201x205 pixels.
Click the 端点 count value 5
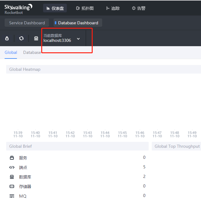click(x=144, y=167)
